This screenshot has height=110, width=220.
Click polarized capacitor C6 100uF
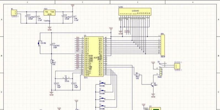pos(63,16)
